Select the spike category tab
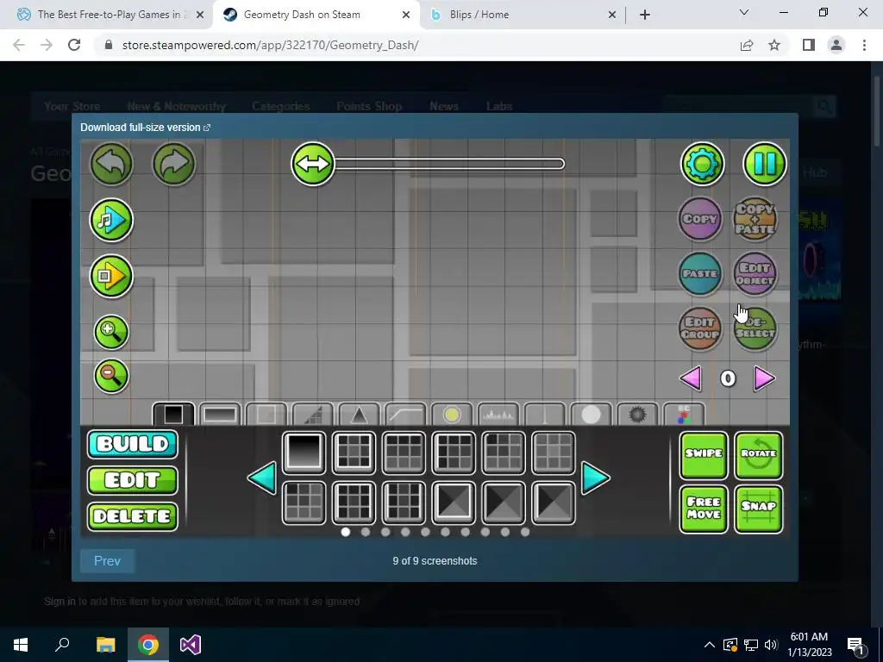Screen dimensions: 883x662 [x=359, y=415]
